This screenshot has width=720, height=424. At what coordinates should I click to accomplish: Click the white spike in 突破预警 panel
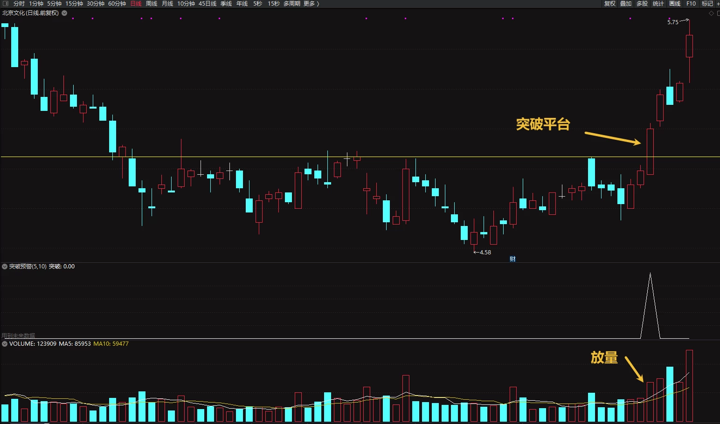(651, 305)
